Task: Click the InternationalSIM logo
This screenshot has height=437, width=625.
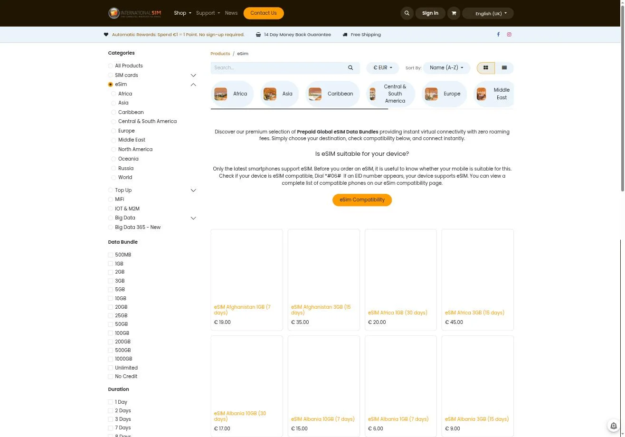Action: [134, 13]
